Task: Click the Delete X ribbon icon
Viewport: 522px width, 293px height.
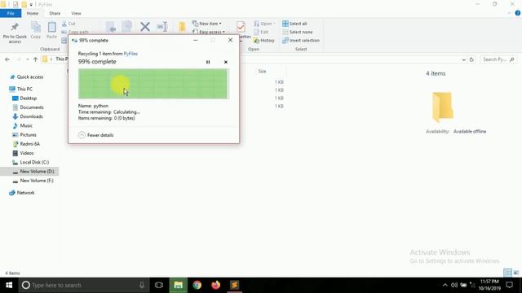Action: pyautogui.click(x=145, y=27)
